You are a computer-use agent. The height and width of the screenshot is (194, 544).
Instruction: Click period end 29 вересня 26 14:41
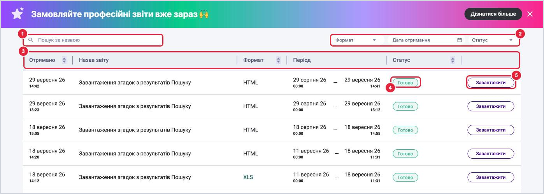point(362,83)
